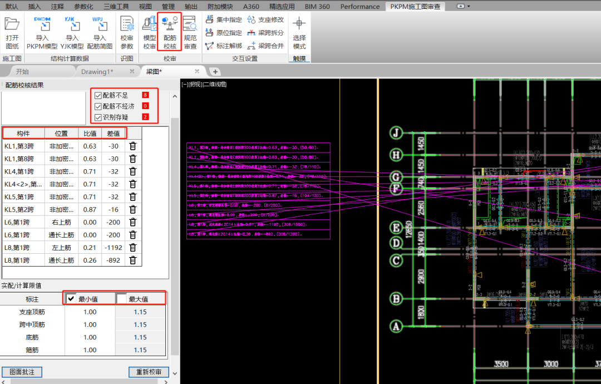Run 配筋校核 reinforcement check

tap(170, 33)
